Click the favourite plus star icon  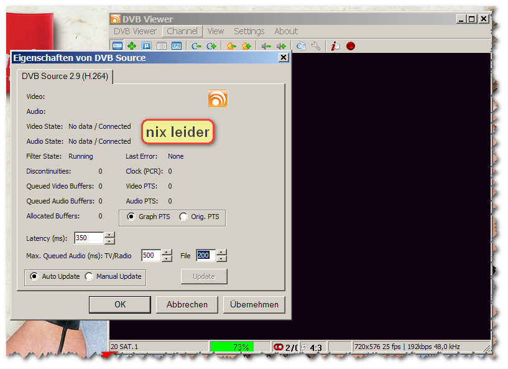246,46
